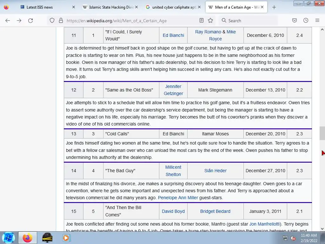Open the taskbar clock and date
Screen dimensions: 325x244
click(309, 238)
